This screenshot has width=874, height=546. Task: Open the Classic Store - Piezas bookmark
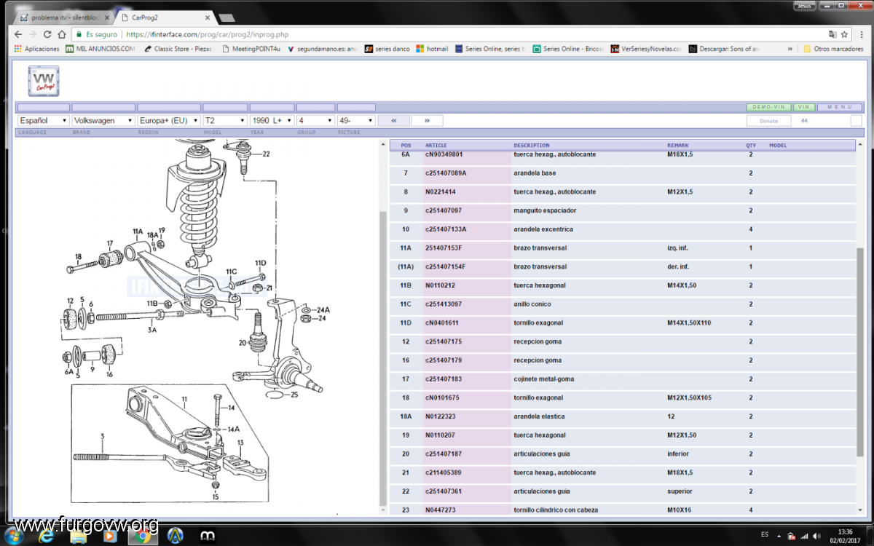pyautogui.click(x=178, y=49)
